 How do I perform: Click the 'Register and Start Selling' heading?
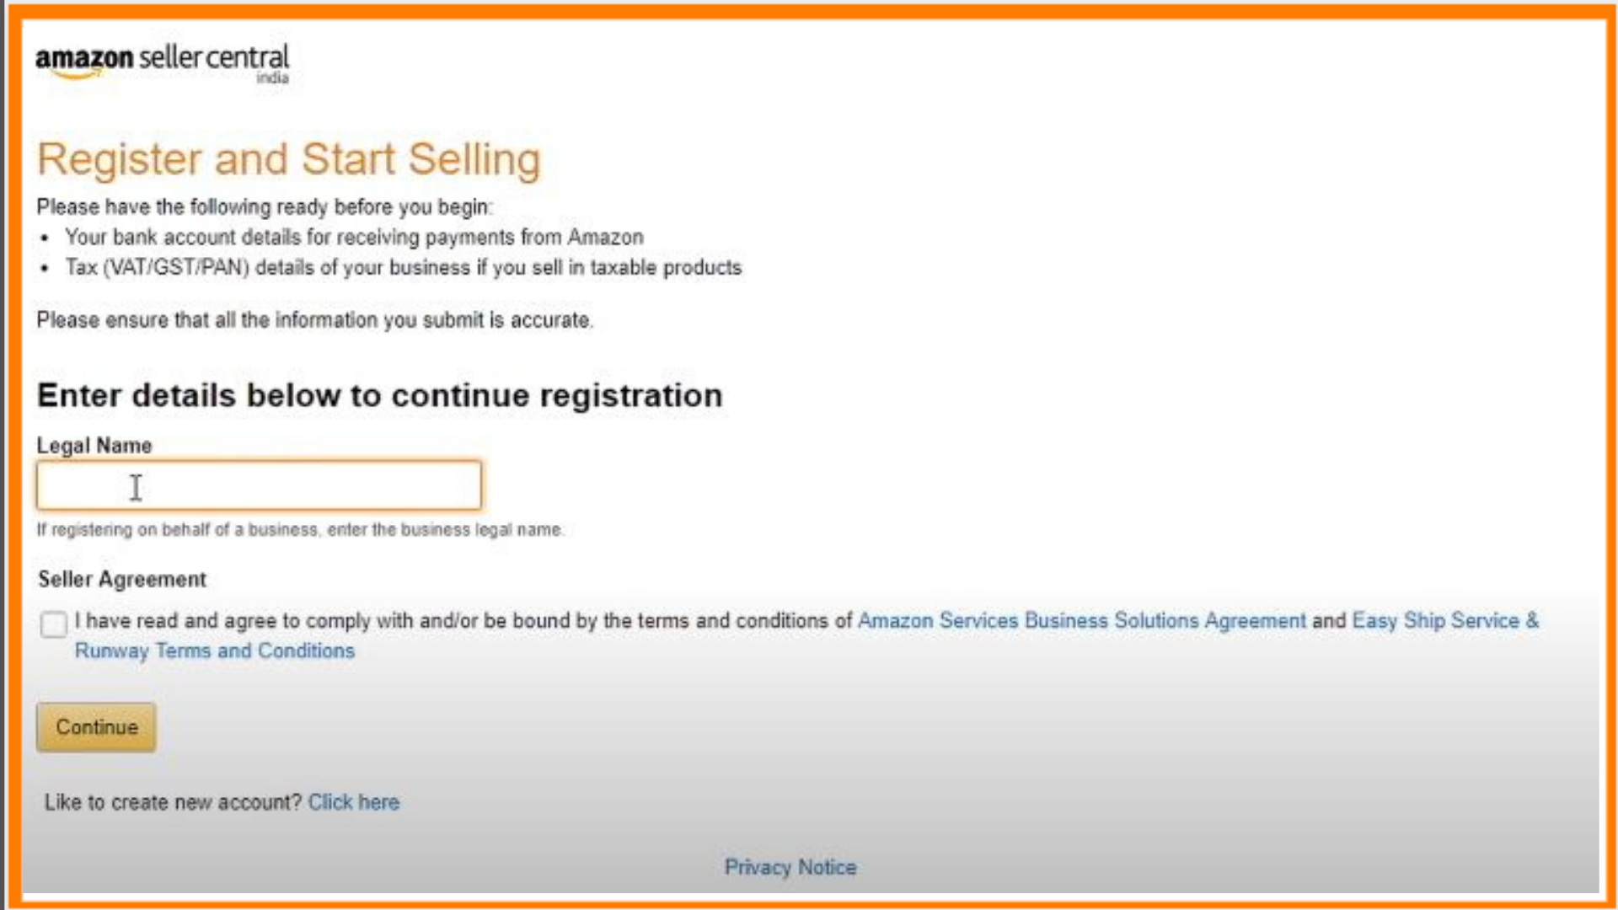point(288,159)
